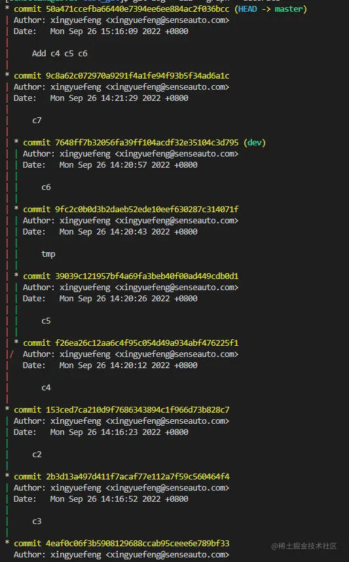349x562 pixels.
Task: Select the 'c2' commit message
Action: pyautogui.click(x=37, y=455)
